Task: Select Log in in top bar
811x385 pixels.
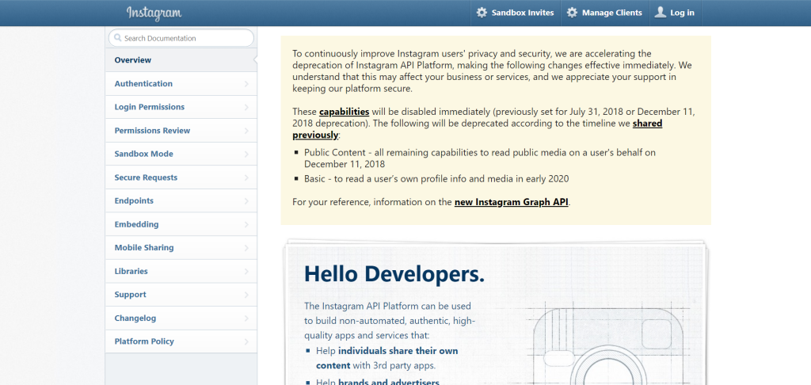Action: (675, 13)
